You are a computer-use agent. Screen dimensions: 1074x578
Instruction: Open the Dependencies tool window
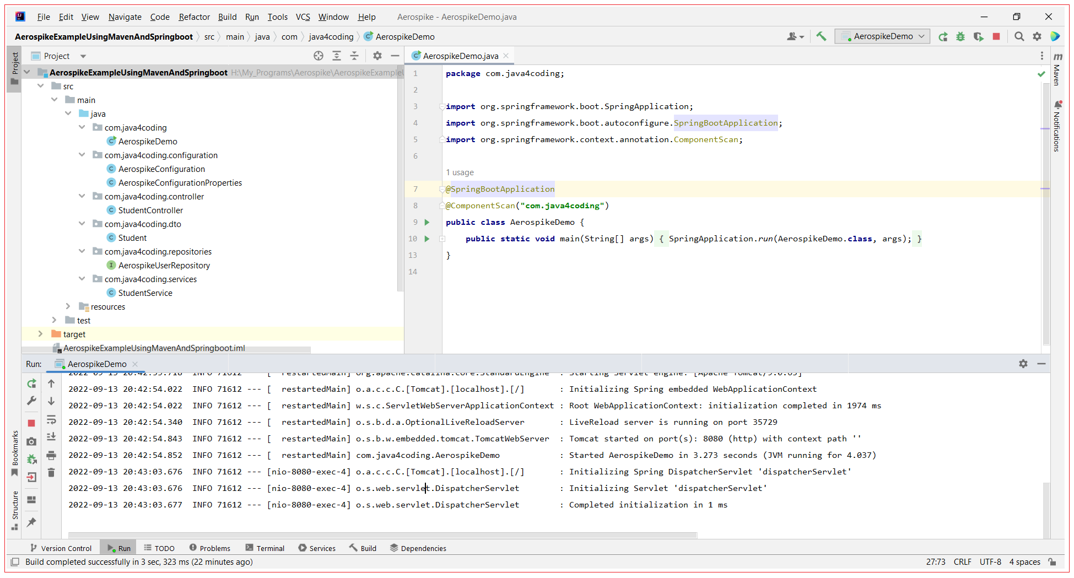point(418,548)
